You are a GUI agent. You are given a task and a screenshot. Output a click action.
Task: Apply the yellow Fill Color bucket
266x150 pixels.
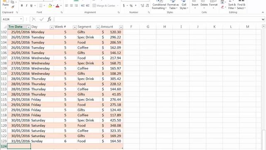click(x=50, y=5)
